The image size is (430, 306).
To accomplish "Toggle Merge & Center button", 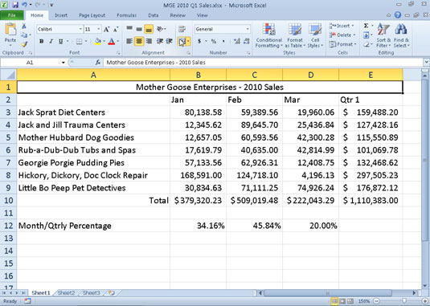I will click(182, 42).
